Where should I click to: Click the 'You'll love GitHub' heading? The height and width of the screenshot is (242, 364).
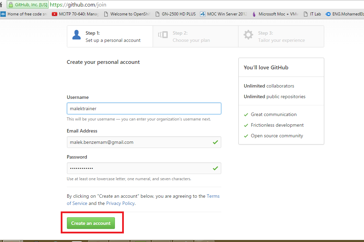266,67
